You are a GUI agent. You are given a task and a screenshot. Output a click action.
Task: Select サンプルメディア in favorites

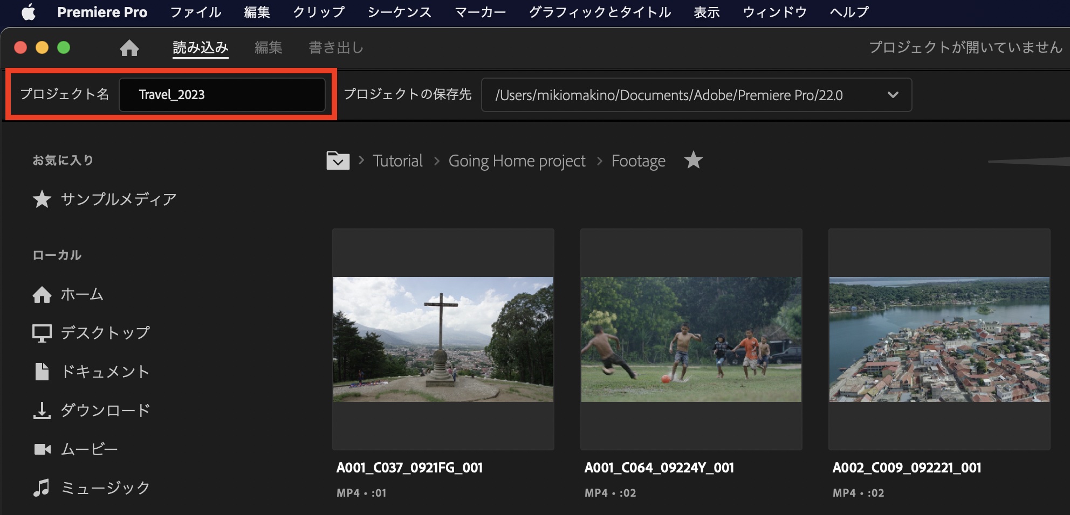pyautogui.click(x=119, y=199)
